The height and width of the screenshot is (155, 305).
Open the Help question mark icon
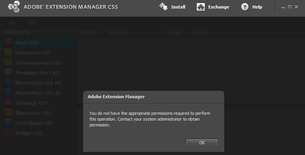pos(245,7)
